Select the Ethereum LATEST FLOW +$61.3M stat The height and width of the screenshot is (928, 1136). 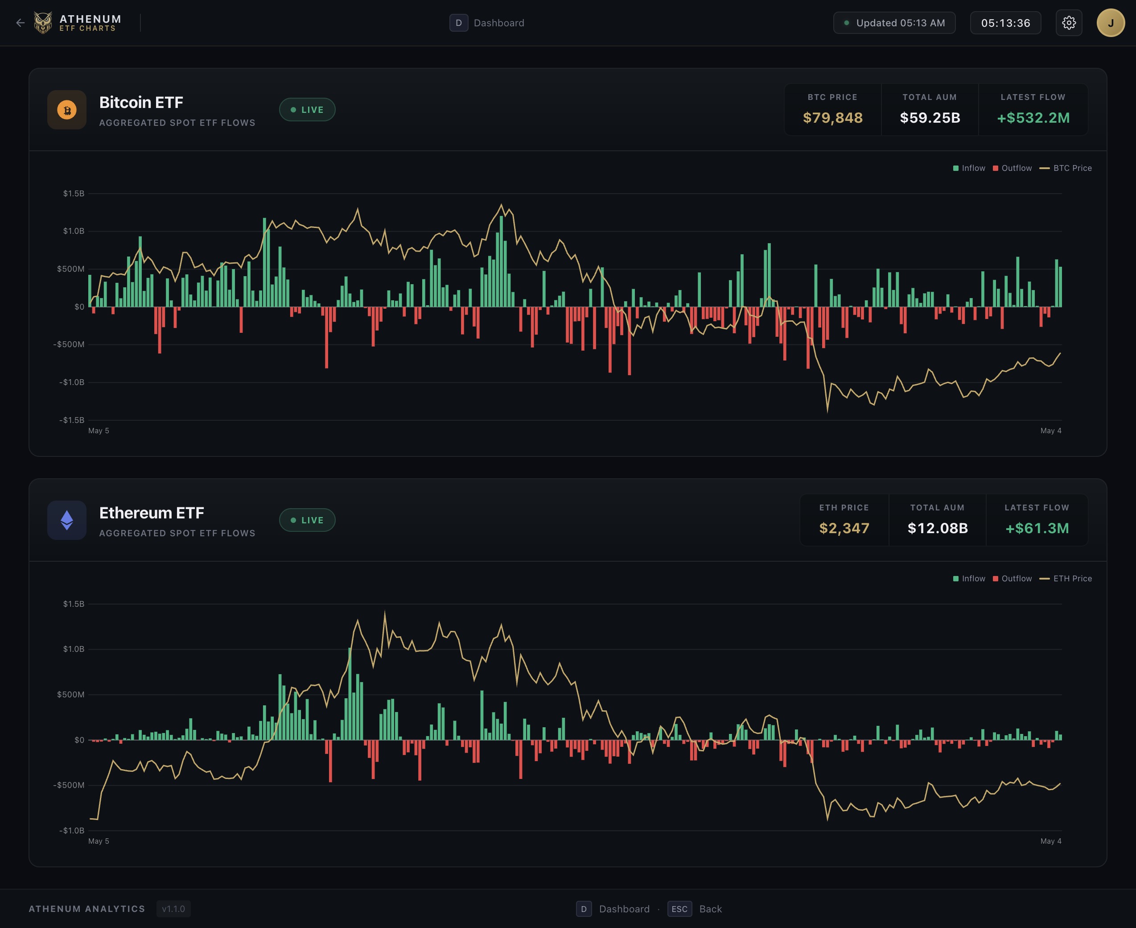click(x=1037, y=520)
